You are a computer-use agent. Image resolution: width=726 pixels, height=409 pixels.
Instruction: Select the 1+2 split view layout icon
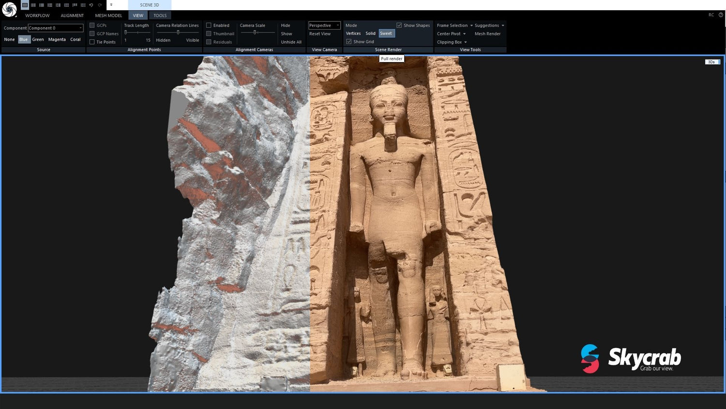(x=50, y=5)
